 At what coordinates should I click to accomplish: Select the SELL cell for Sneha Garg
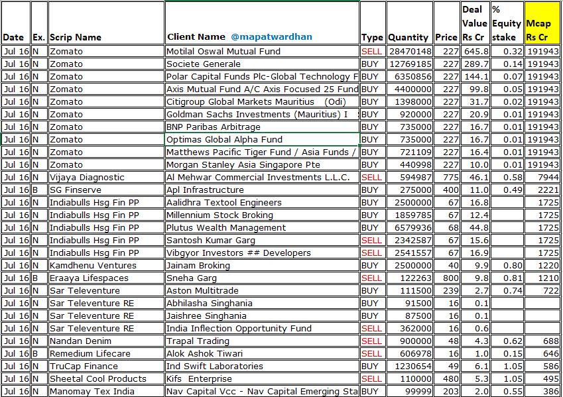pos(373,278)
